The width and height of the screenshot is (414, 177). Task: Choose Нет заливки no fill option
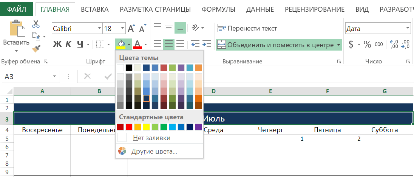[159, 138]
